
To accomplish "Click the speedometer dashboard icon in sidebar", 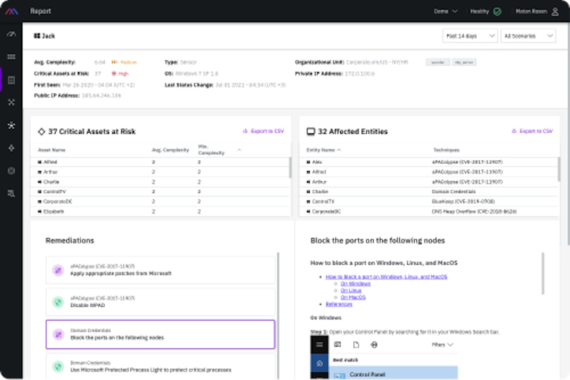I will click(11, 34).
